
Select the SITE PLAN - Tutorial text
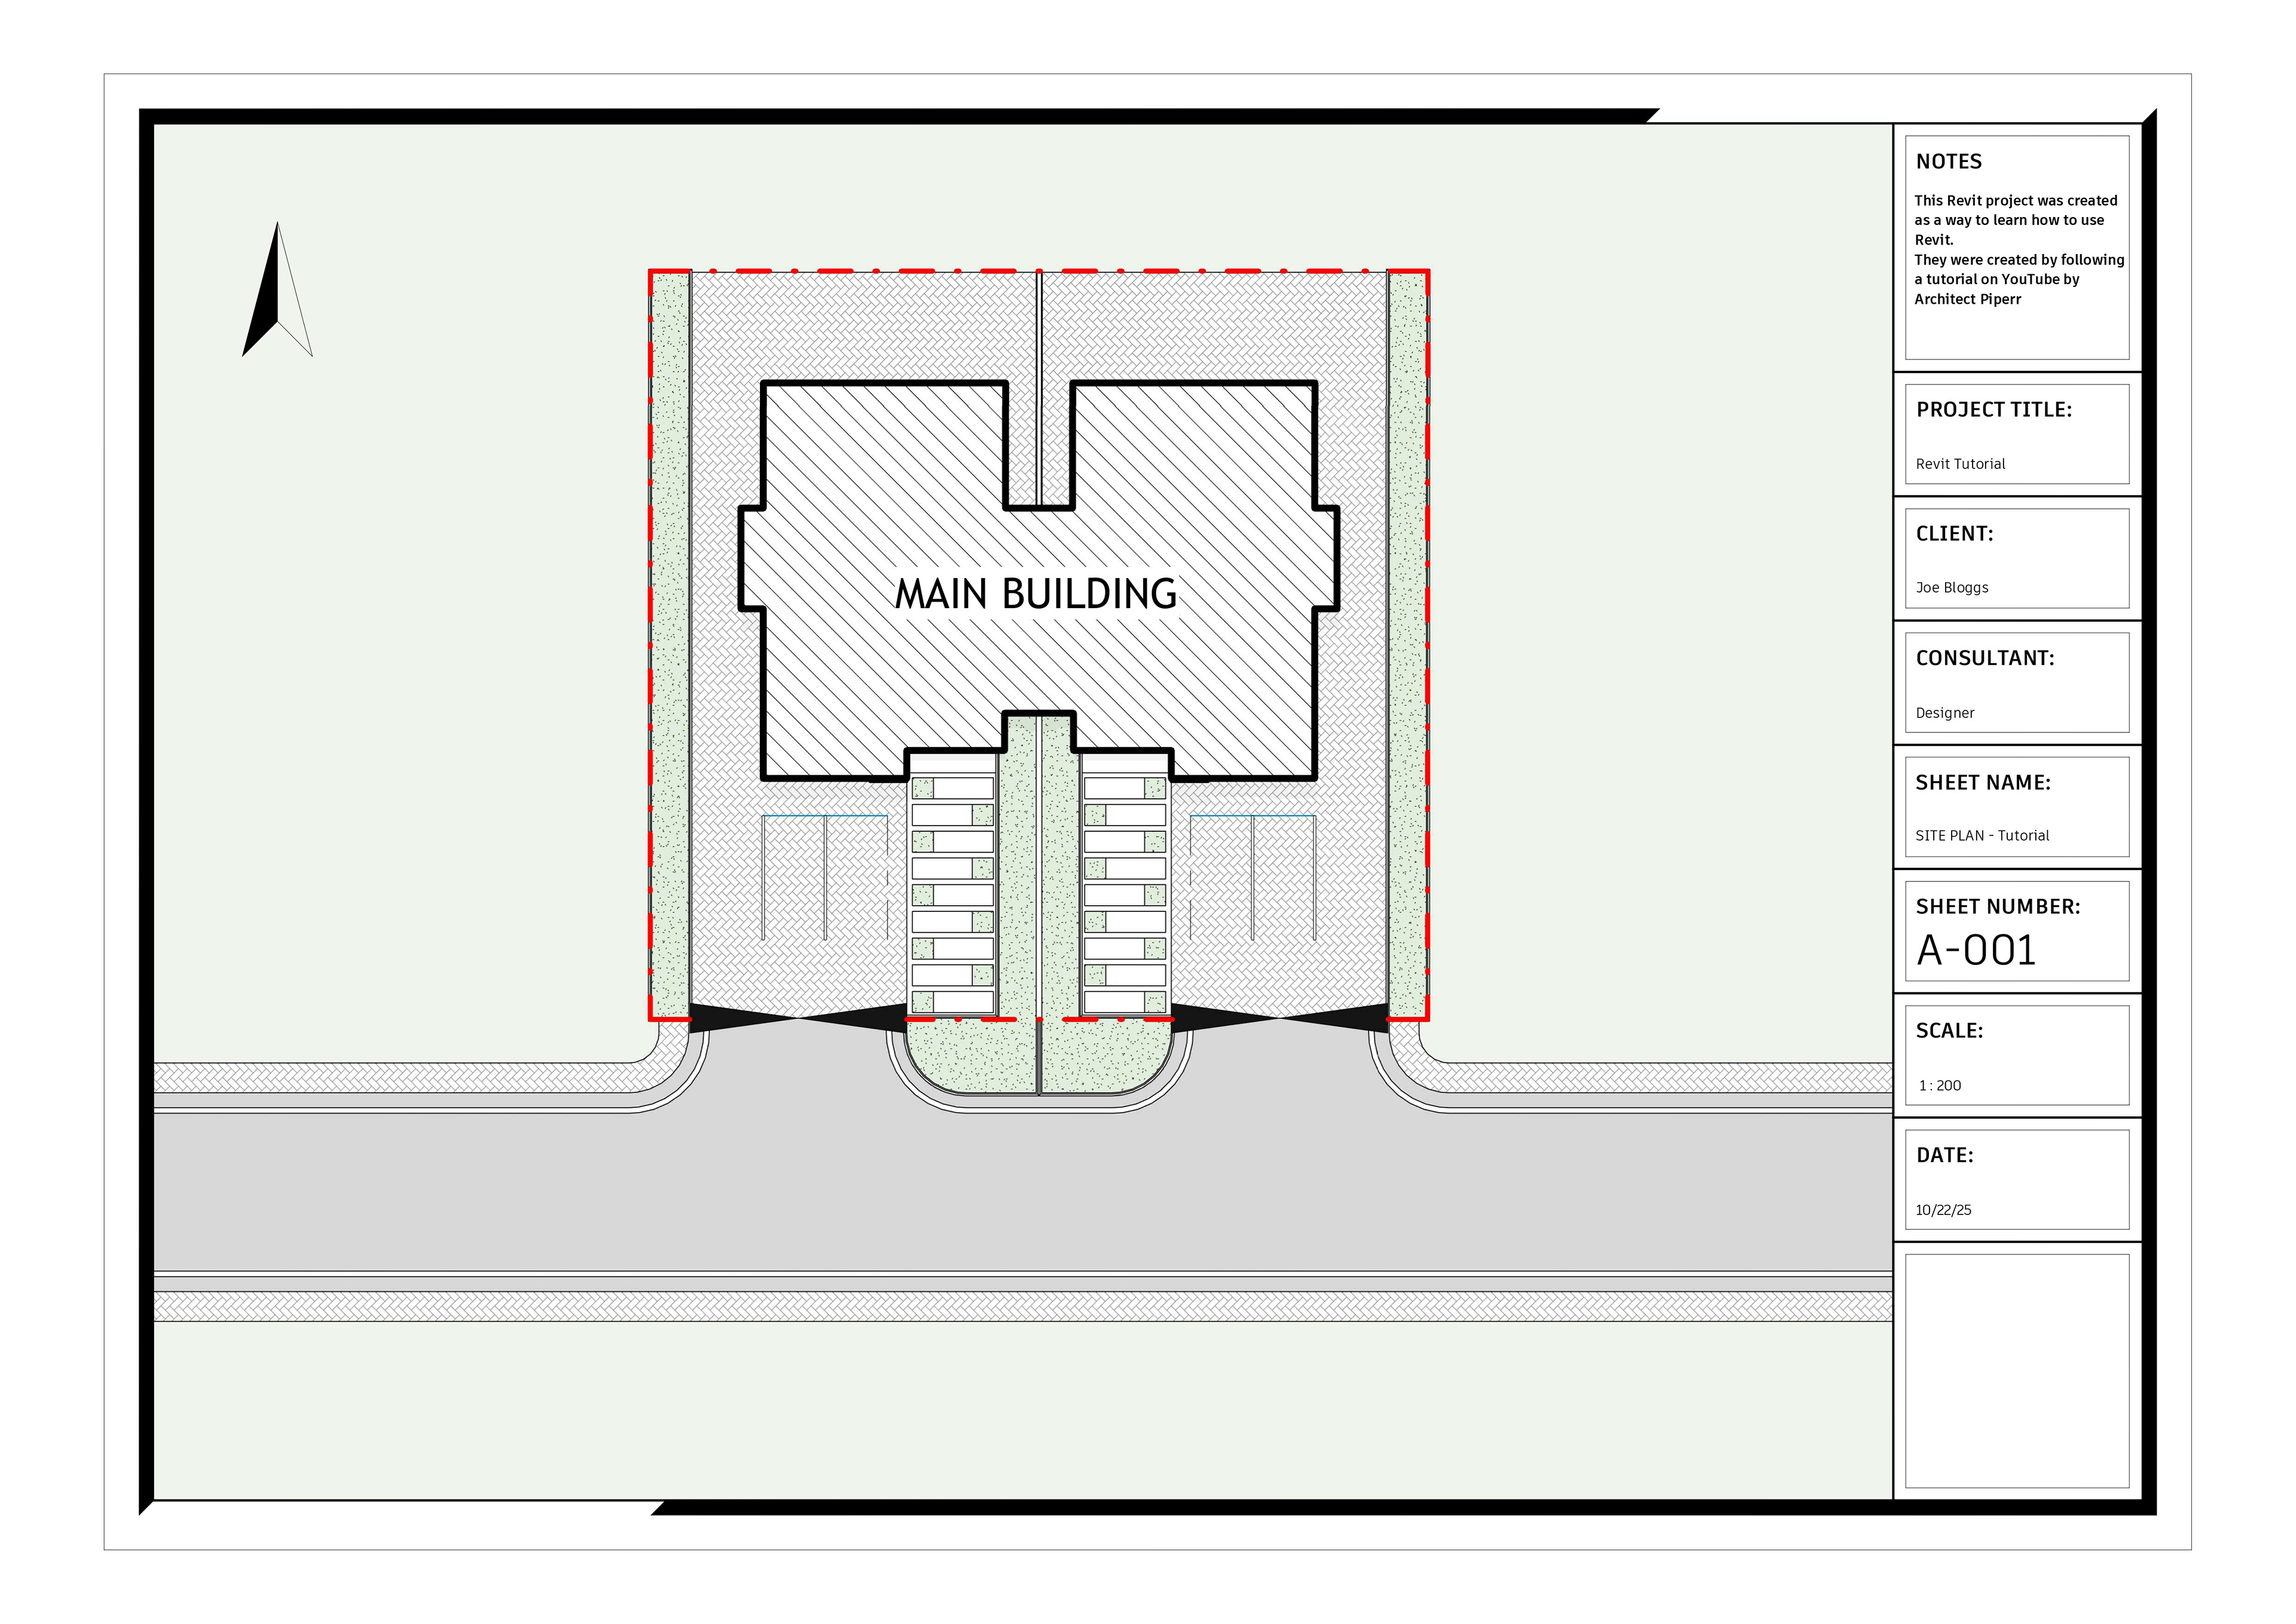click(x=1981, y=836)
